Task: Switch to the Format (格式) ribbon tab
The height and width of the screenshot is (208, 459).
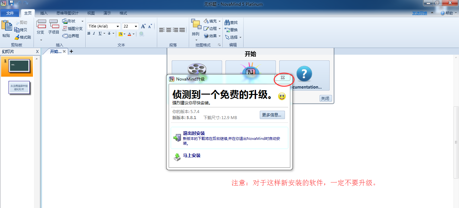Action: coord(123,13)
